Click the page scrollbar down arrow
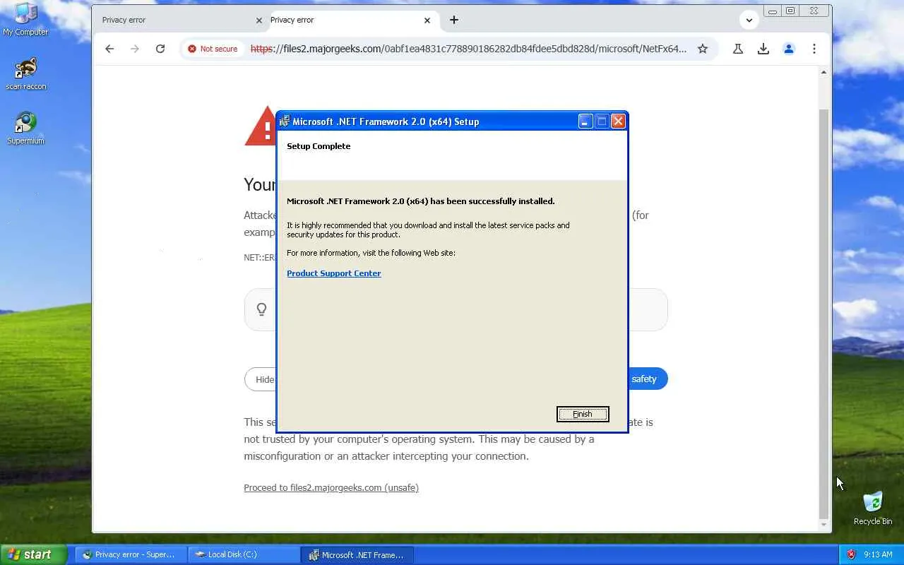The width and height of the screenshot is (904, 565). tap(823, 525)
